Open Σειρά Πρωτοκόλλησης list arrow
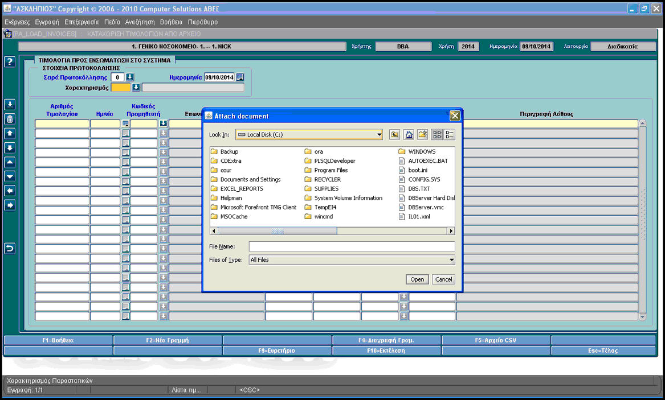The width and height of the screenshot is (665, 400). [130, 77]
